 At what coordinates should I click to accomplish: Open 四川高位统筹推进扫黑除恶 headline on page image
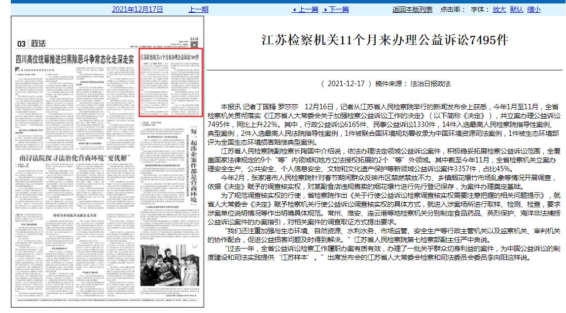pos(75,59)
